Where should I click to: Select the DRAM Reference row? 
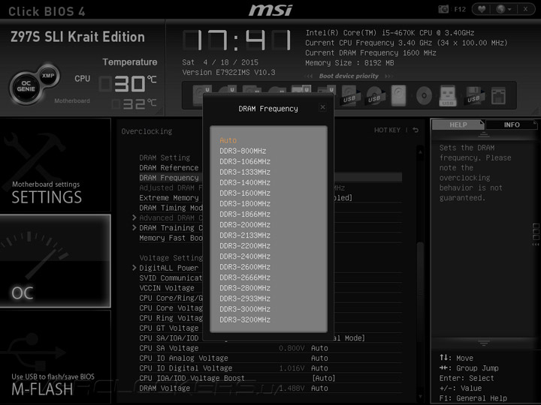coord(169,168)
